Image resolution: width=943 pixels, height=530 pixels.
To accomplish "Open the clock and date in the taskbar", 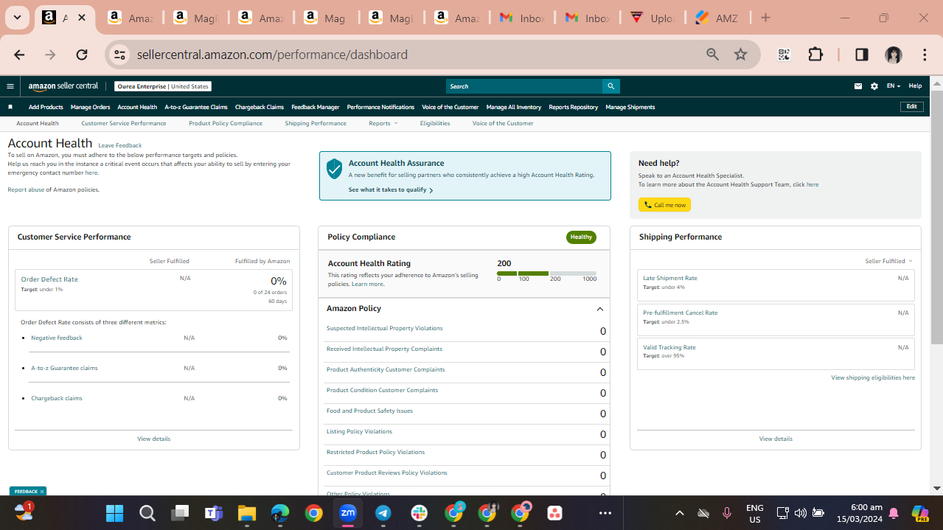I will tap(861, 513).
